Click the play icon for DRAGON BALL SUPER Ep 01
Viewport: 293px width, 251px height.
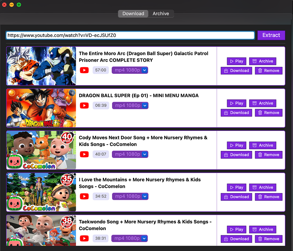coord(231,103)
